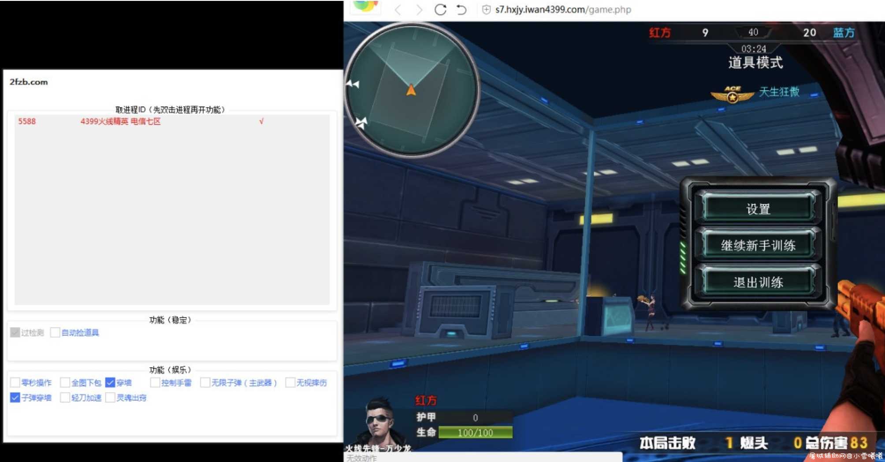Enable the 零秒操作 checkbox
Viewport: 885px width, 462px height.
[15, 382]
